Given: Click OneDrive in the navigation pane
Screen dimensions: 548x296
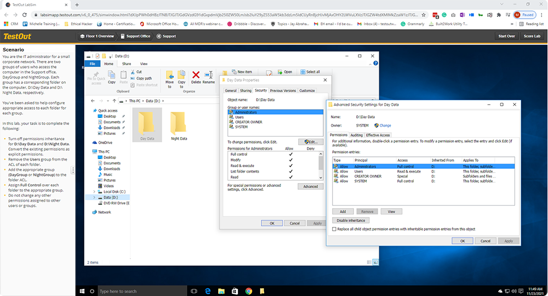Looking at the screenshot, I should [x=105, y=143].
